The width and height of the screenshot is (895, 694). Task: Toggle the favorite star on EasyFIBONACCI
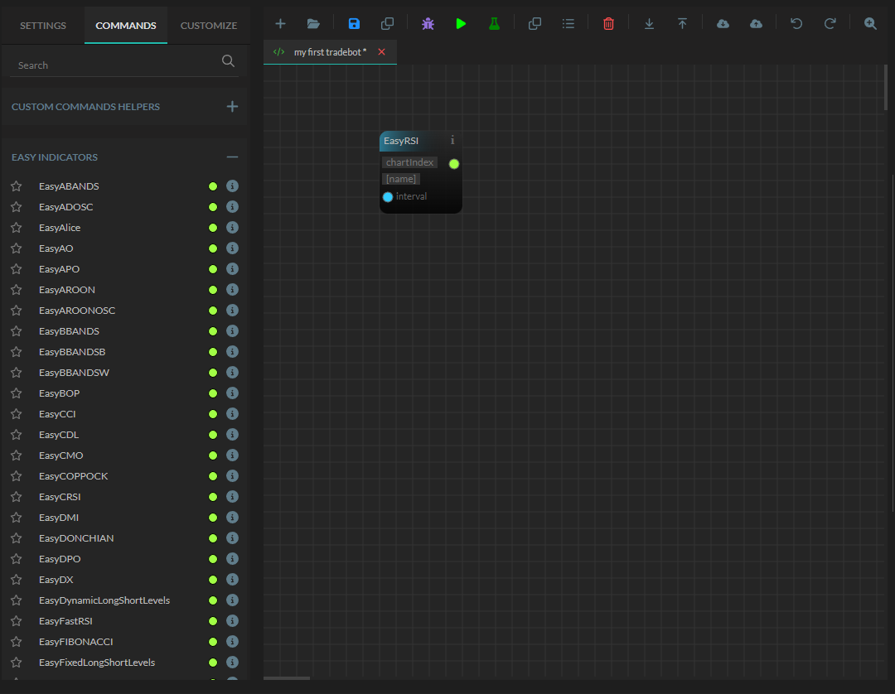point(16,641)
